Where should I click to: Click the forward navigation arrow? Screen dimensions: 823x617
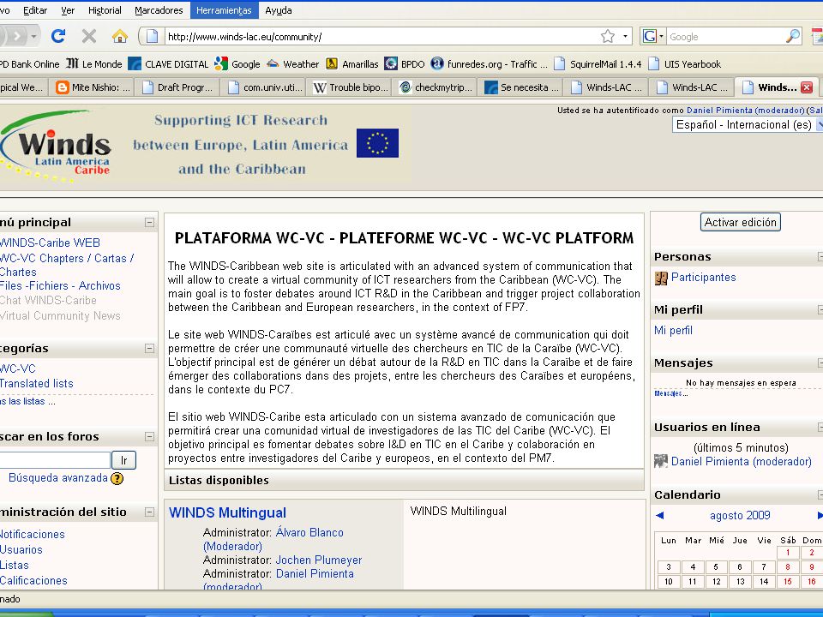coord(17,36)
